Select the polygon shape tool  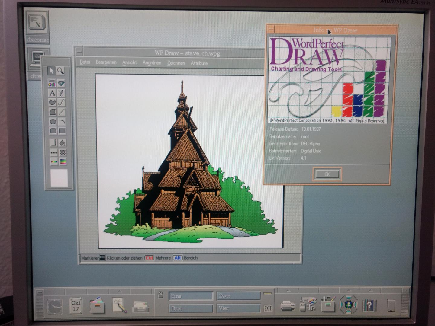(x=53, y=112)
